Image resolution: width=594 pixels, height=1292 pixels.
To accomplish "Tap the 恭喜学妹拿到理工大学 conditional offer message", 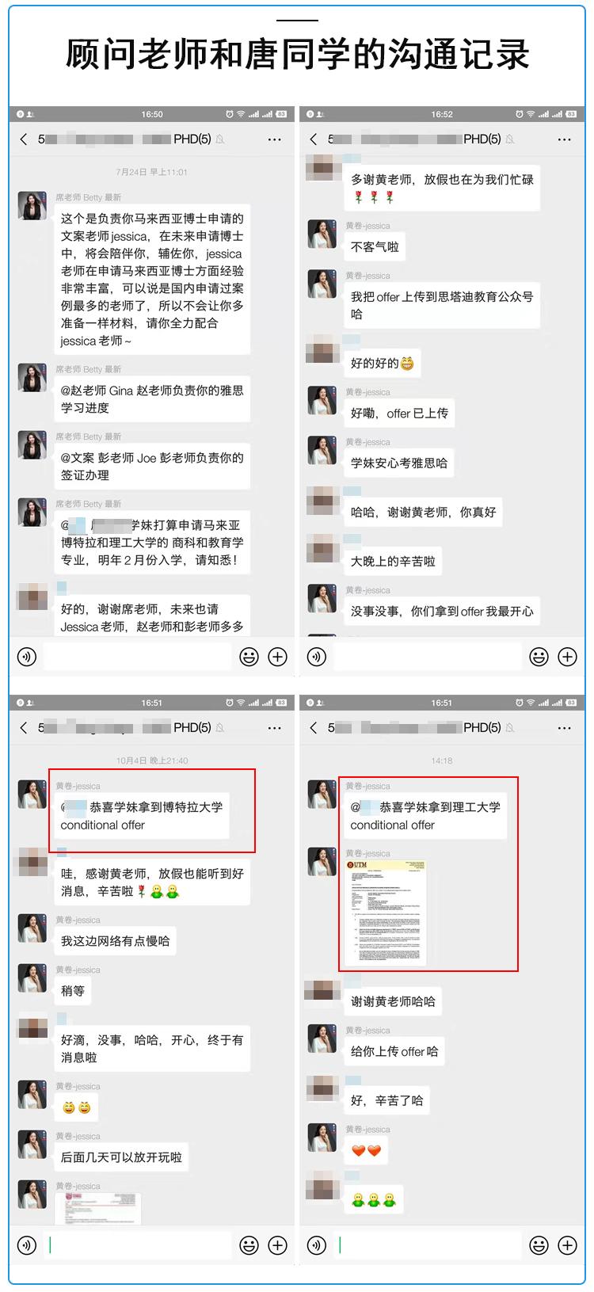I will (425, 816).
